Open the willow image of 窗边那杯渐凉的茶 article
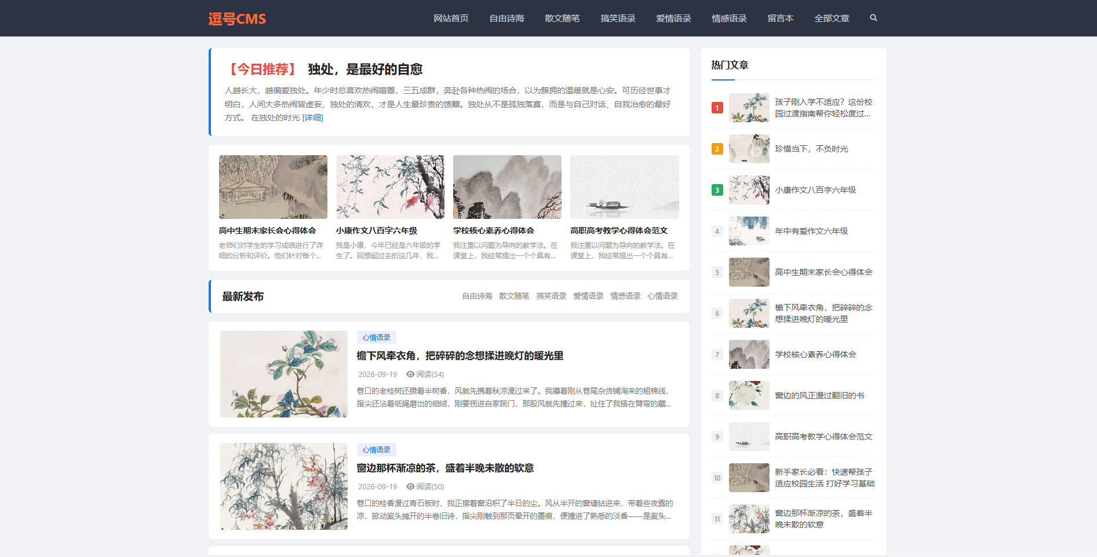This screenshot has height=557, width=1097. tap(284, 486)
